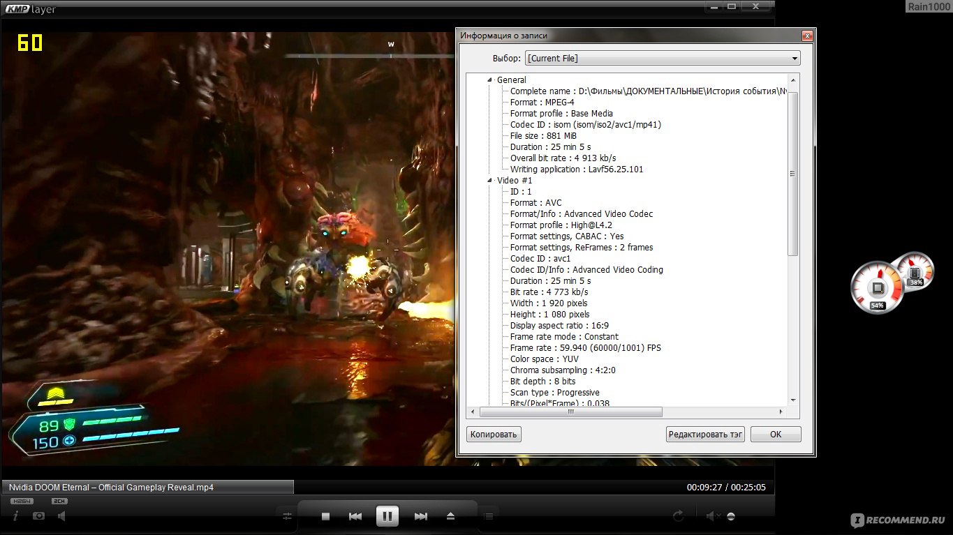Click the Редактировать тэг button
Viewport: 953px width, 535px height.
point(705,434)
